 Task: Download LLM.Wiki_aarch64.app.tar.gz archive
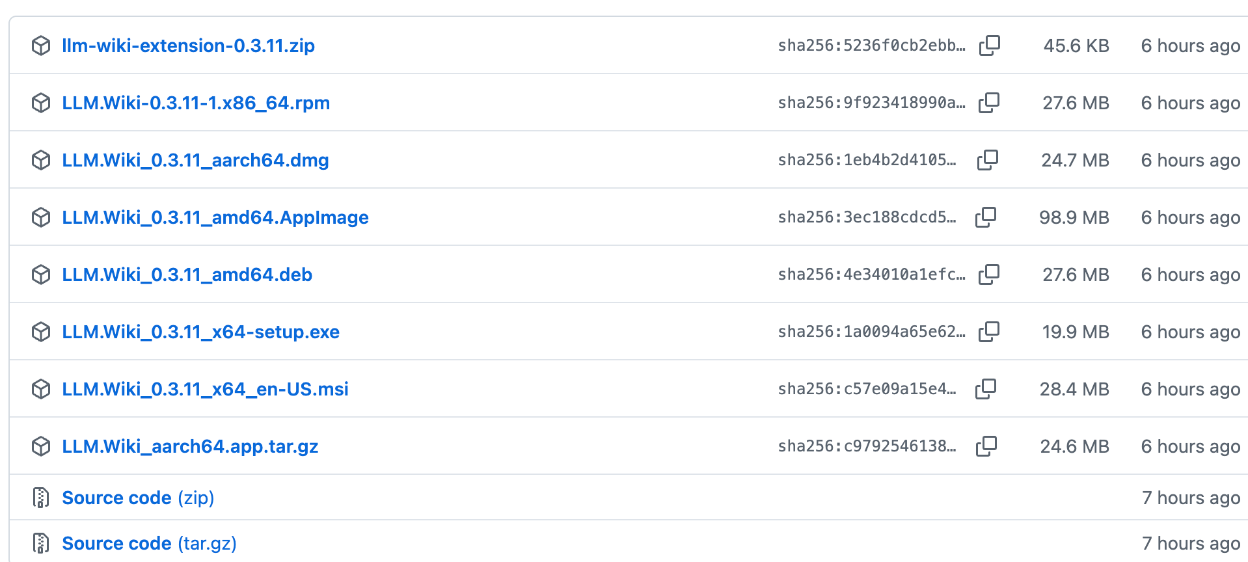coord(190,446)
